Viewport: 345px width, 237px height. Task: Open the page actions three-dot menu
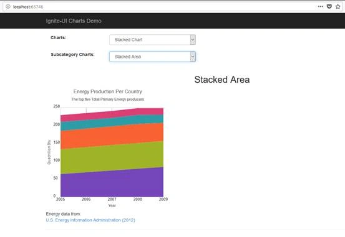point(321,7)
